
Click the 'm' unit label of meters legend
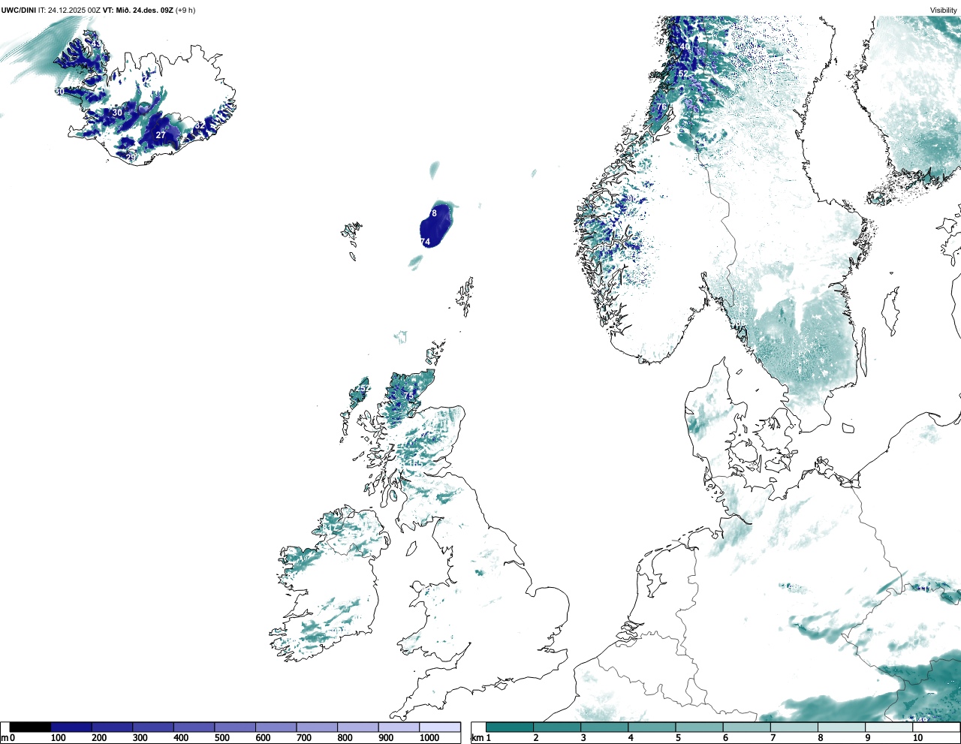tap(4, 739)
